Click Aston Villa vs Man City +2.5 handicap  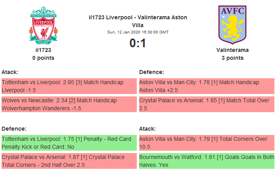click(x=207, y=86)
